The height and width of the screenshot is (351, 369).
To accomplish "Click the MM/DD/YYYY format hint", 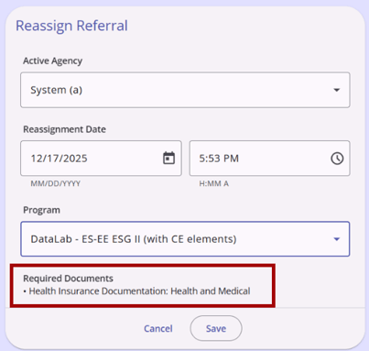I will tap(56, 183).
